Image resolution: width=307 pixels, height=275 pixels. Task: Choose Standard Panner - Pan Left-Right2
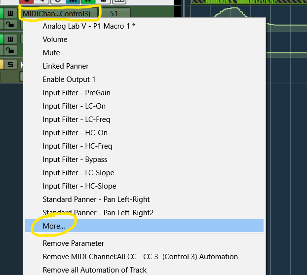98,213
